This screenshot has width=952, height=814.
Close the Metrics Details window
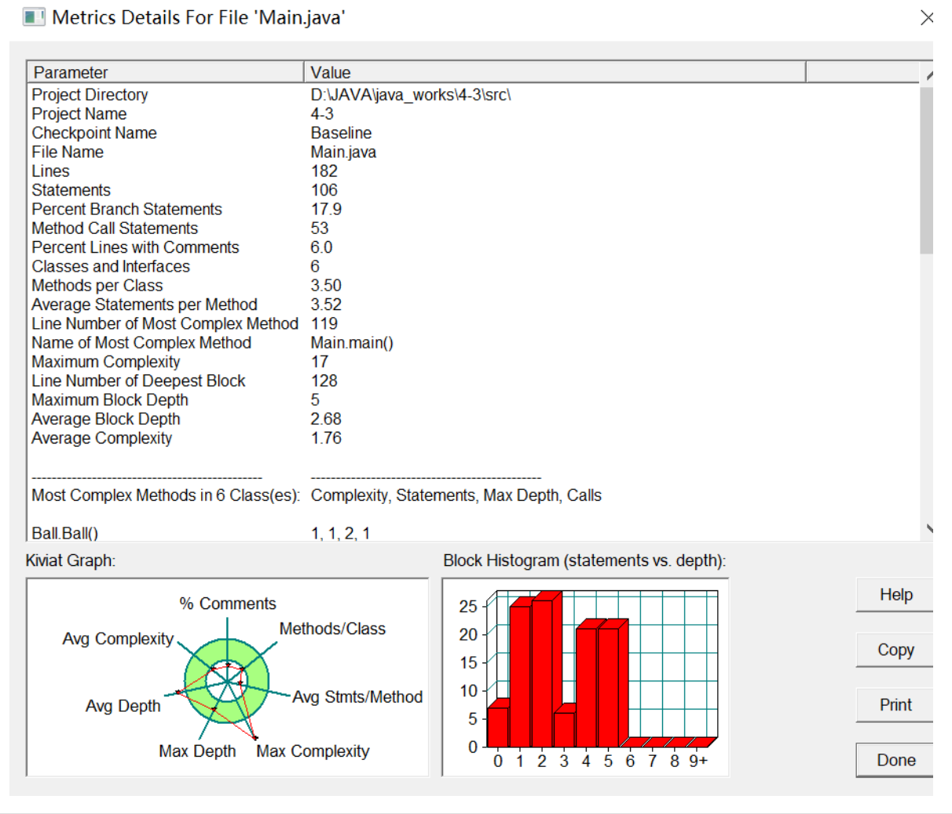click(x=927, y=17)
